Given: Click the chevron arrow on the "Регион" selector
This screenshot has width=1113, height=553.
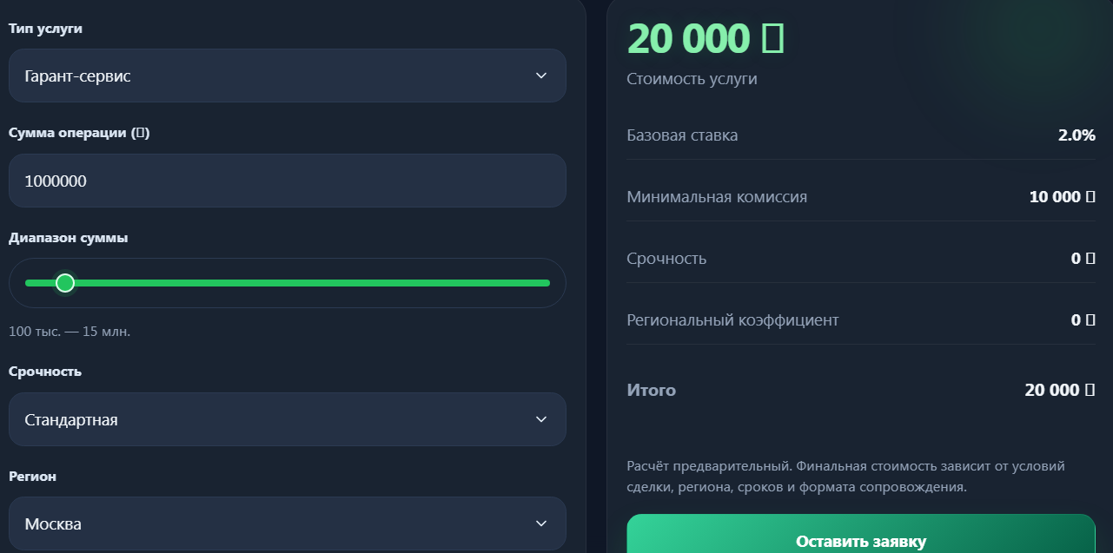Looking at the screenshot, I should [540, 523].
